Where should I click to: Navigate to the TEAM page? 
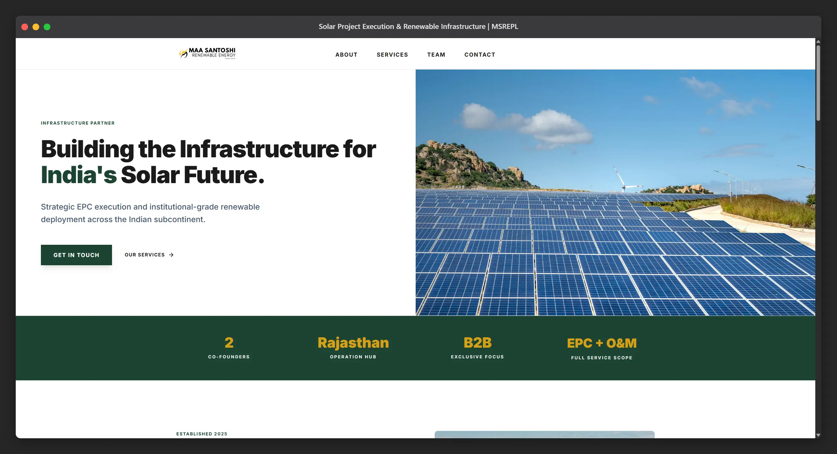coord(436,55)
